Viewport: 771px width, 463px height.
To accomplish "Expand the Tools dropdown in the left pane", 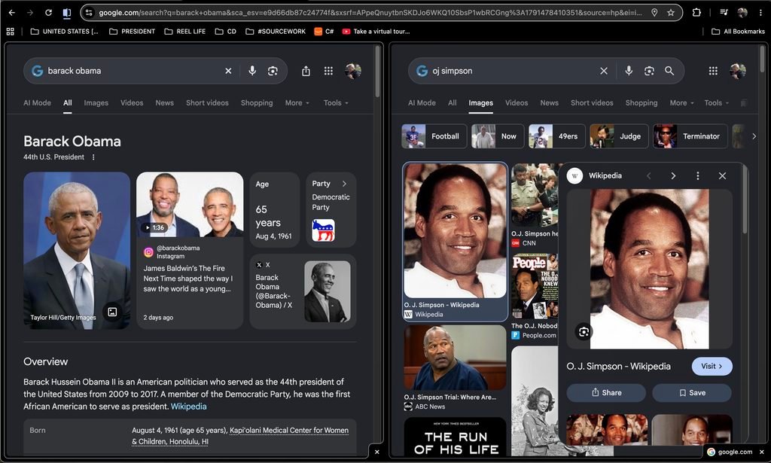I will click(x=336, y=102).
